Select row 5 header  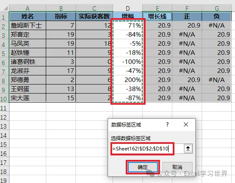tap(5, 53)
